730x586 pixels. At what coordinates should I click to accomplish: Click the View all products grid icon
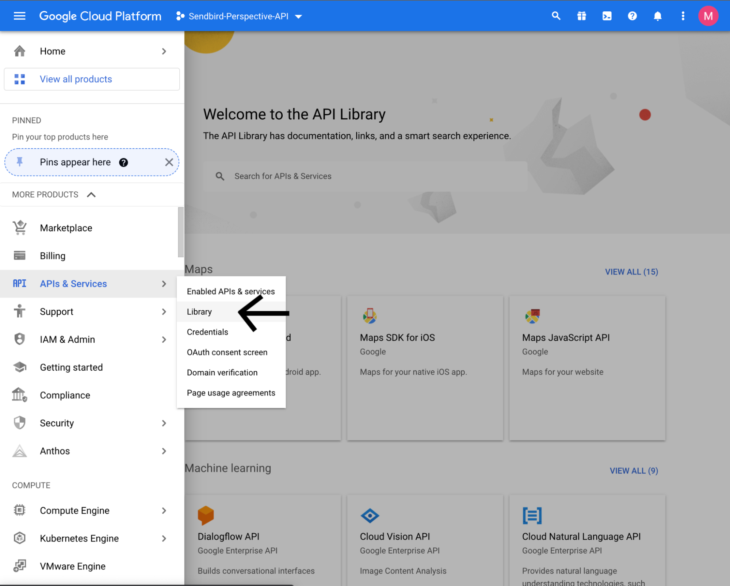click(20, 79)
